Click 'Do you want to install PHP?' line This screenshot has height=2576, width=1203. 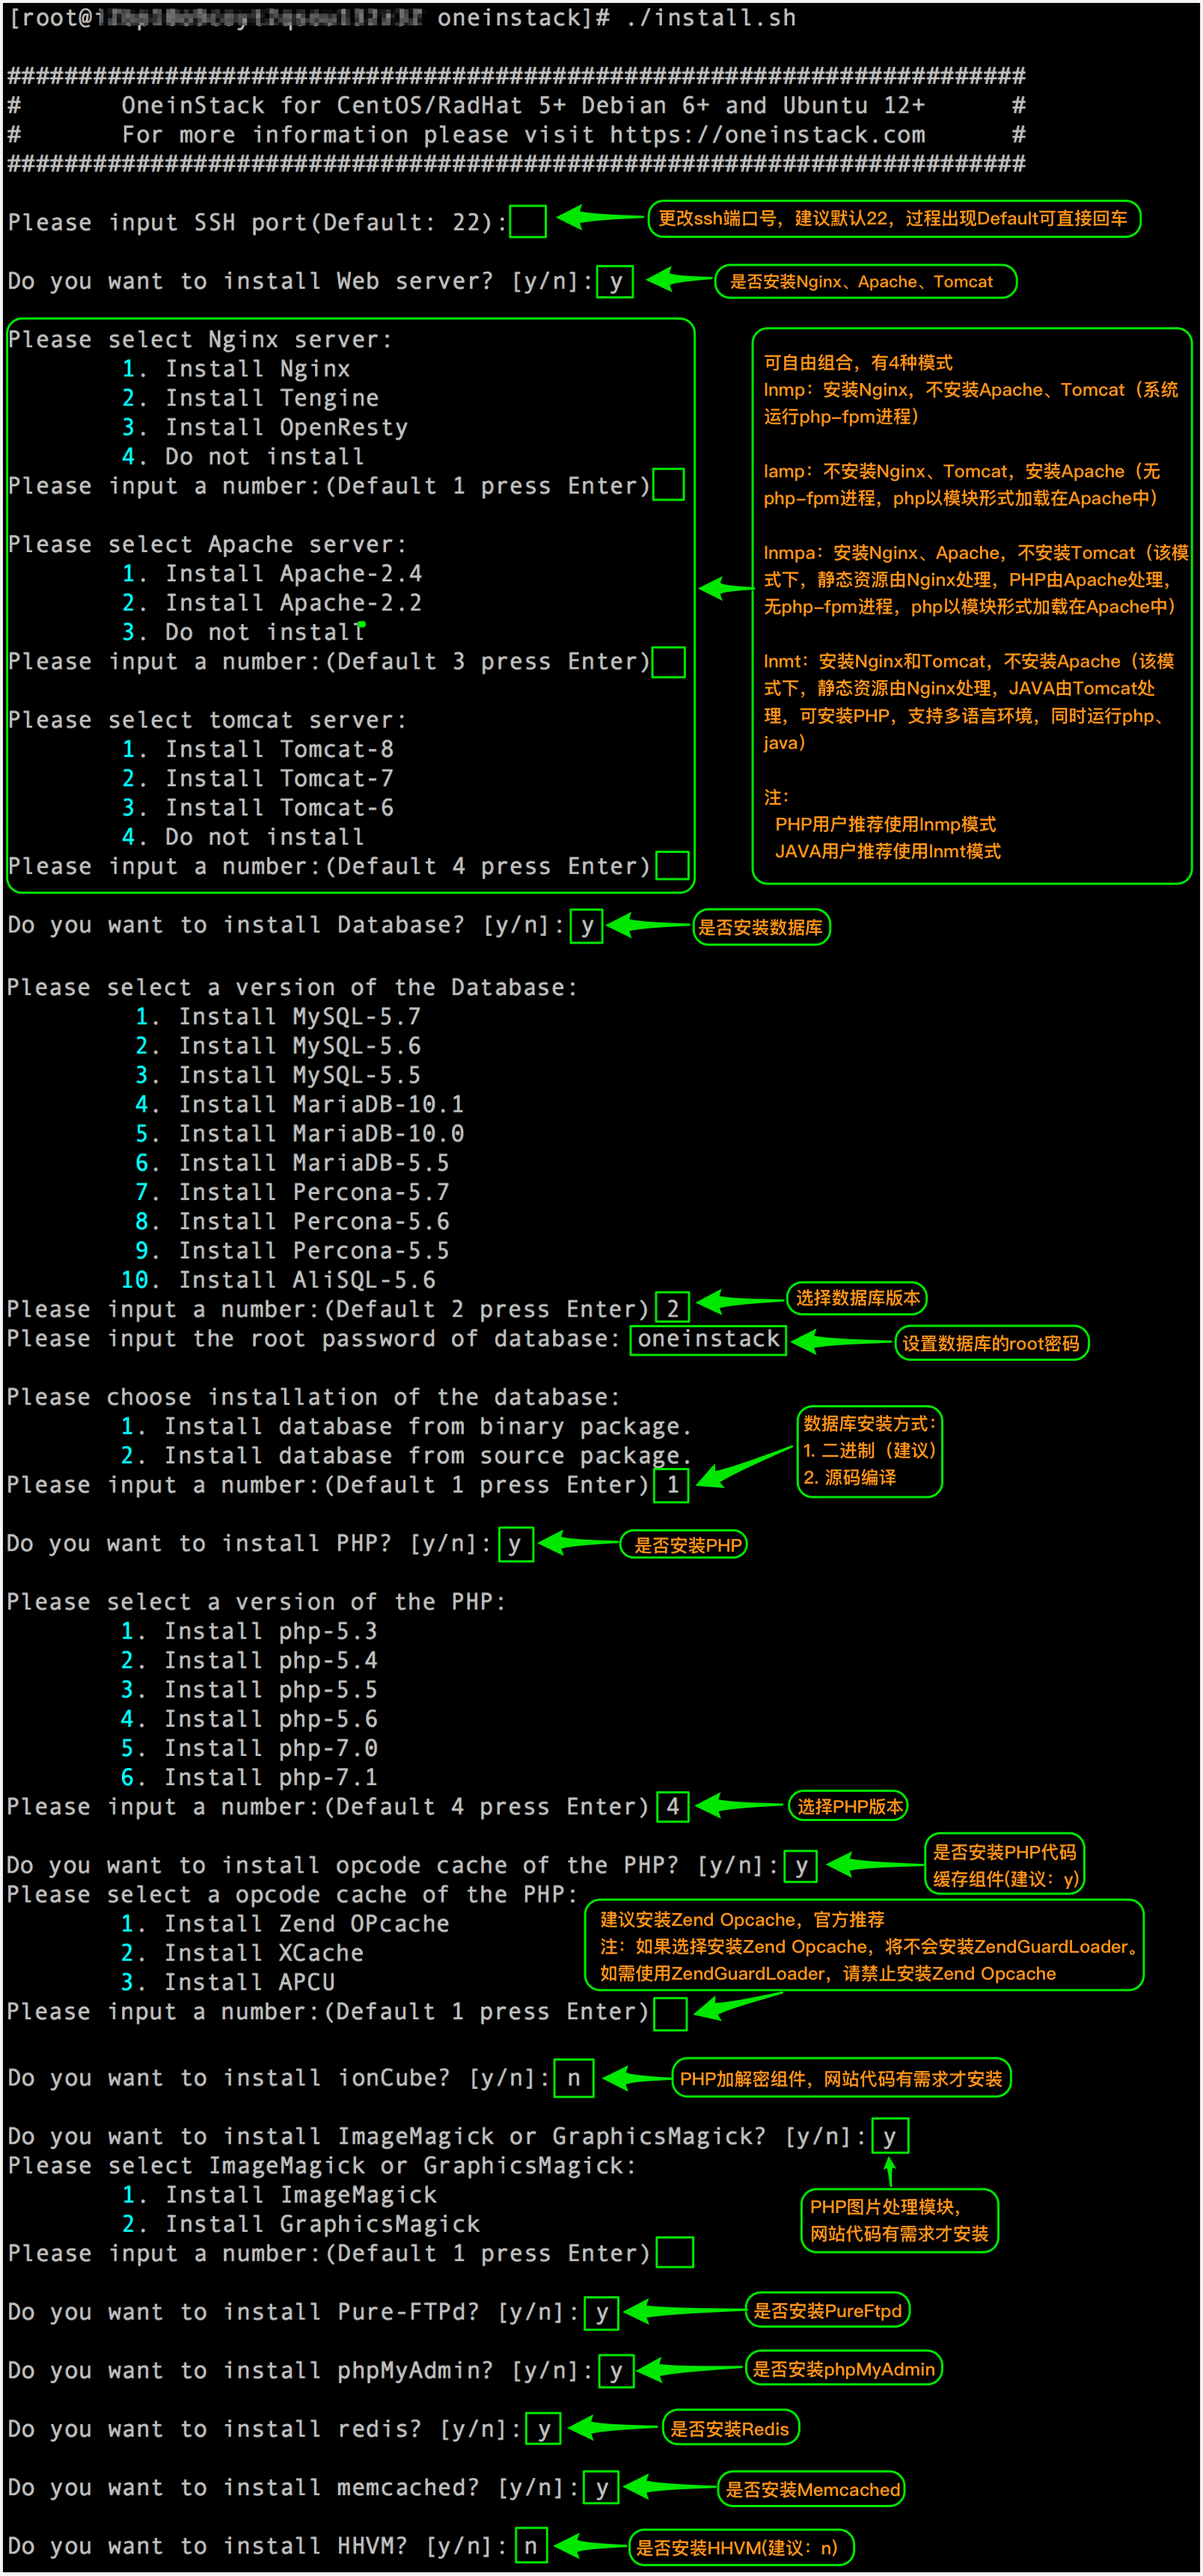[x=250, y=1544]
